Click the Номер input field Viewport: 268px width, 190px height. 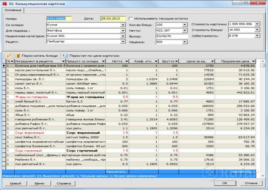tap(59, 19)
